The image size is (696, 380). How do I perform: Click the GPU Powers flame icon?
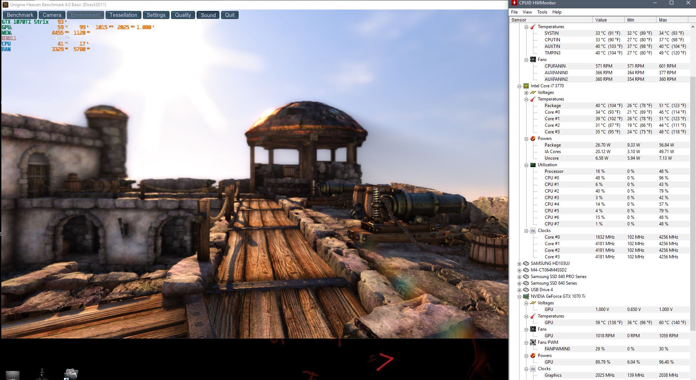(x=533, y=356)
